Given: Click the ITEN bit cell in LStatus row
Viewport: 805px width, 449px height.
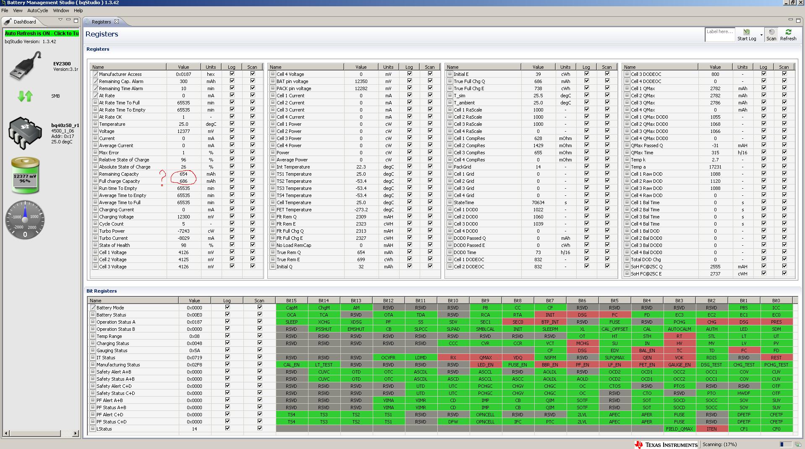Looking at the screenshot, I should pos(711,428).
